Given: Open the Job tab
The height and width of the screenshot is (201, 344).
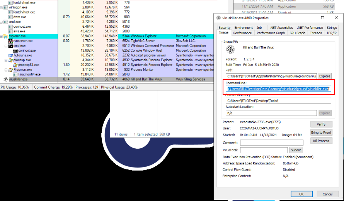Looking at the screenshot, I should coord(259,27).
